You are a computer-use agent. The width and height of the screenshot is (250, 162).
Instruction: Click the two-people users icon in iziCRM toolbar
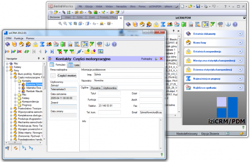pyautogui.click(x=49, y=44)
